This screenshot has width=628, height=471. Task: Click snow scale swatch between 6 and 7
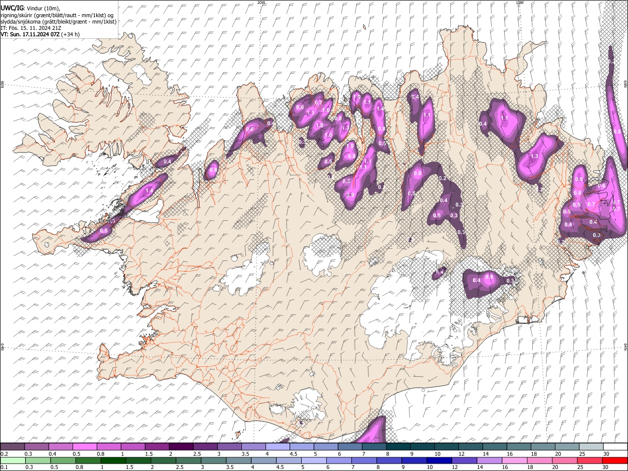pos(350,446)
